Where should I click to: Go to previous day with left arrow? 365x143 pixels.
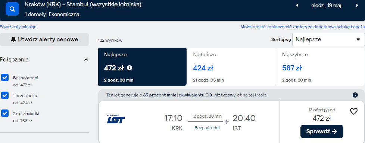point(297,5)
